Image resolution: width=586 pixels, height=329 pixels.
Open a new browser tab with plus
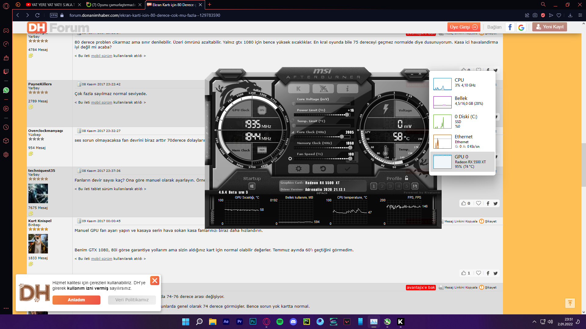pos(210,5)
